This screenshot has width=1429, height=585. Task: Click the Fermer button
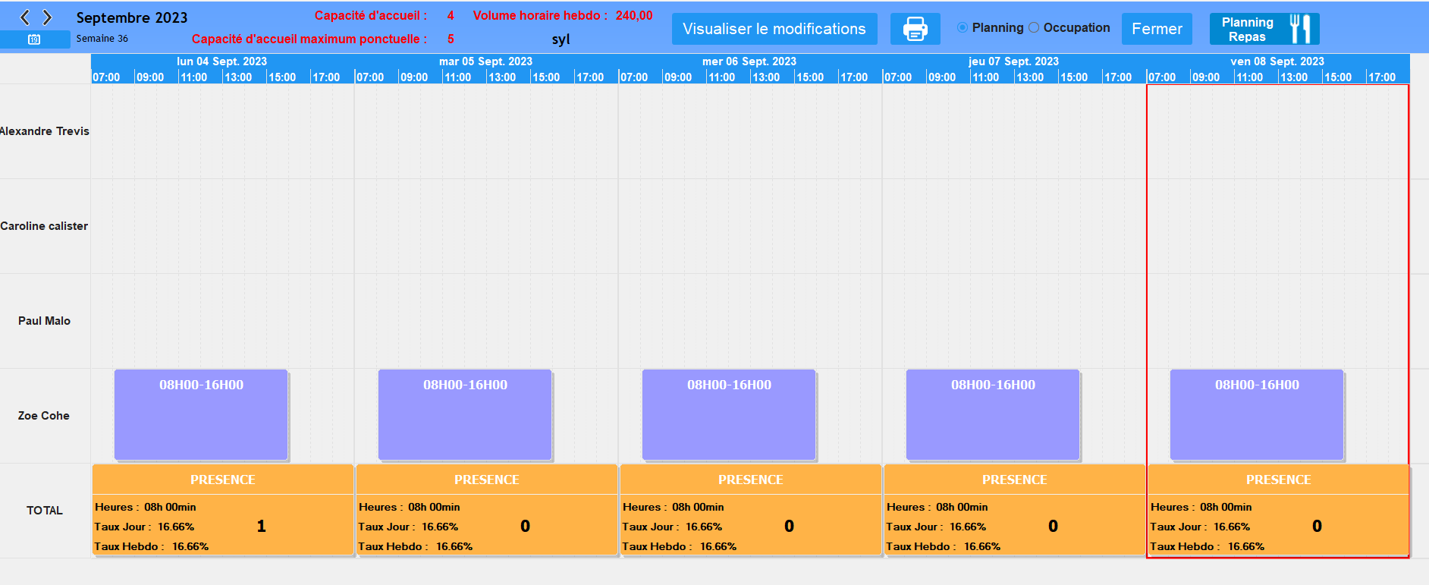(x=1156, y=29)
